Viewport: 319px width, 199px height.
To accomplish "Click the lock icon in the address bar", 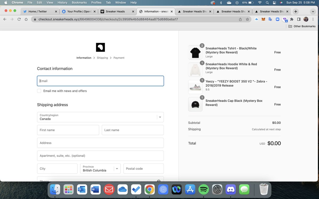I will click(35, 19).
